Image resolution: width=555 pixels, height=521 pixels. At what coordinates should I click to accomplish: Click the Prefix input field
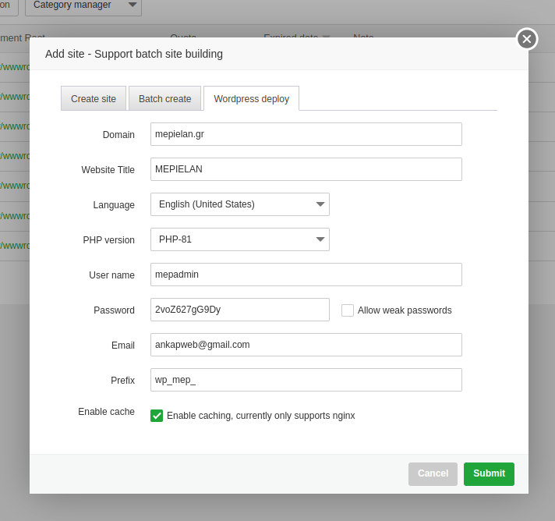(306, 380)
